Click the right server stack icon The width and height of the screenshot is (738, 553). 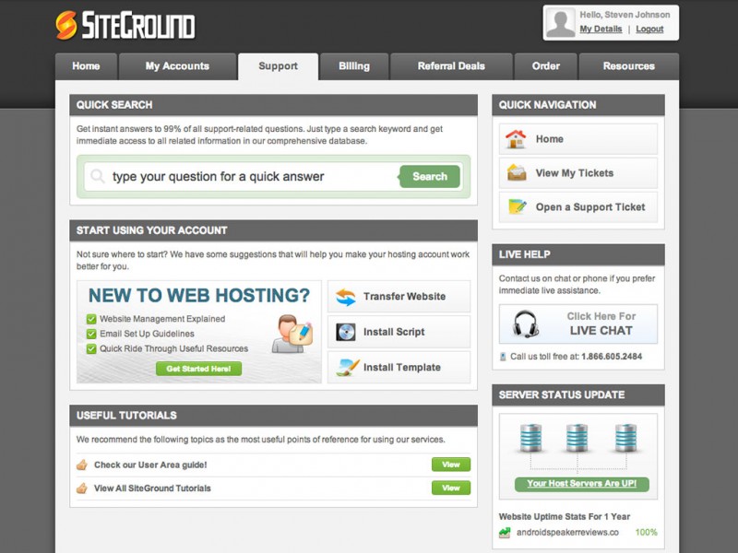625,438
